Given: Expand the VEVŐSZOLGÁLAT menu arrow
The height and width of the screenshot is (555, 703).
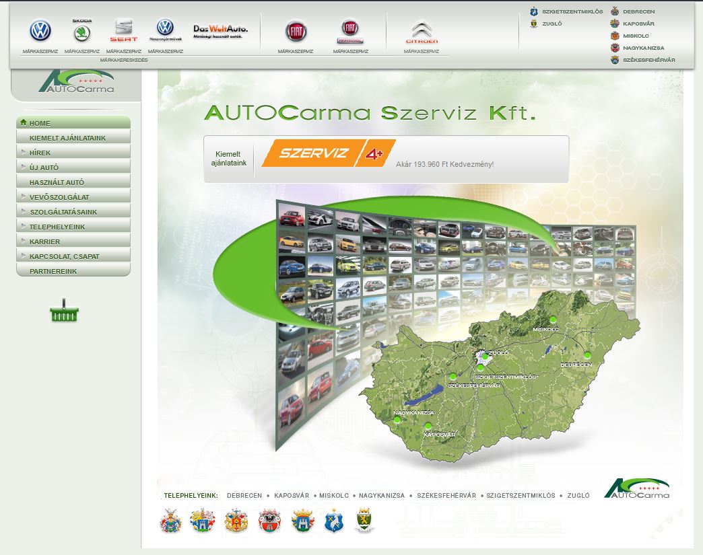Looking at the screenshot, I should point(24,196).
